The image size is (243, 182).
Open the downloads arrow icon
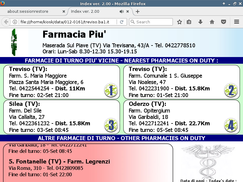[200, 22]
